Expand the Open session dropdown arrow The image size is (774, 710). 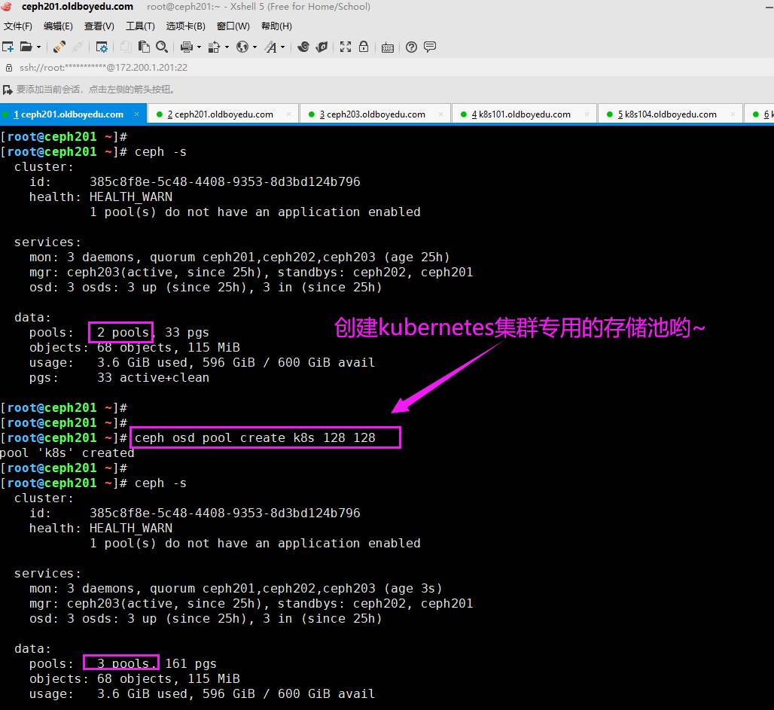click(x=38, y=47)
